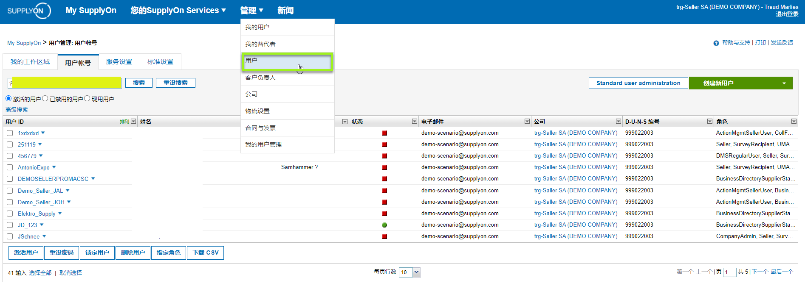Viewport: 805px width, 283px height.
Task: Choose the 激活的用户 radio button
Action: click(8, 98)
